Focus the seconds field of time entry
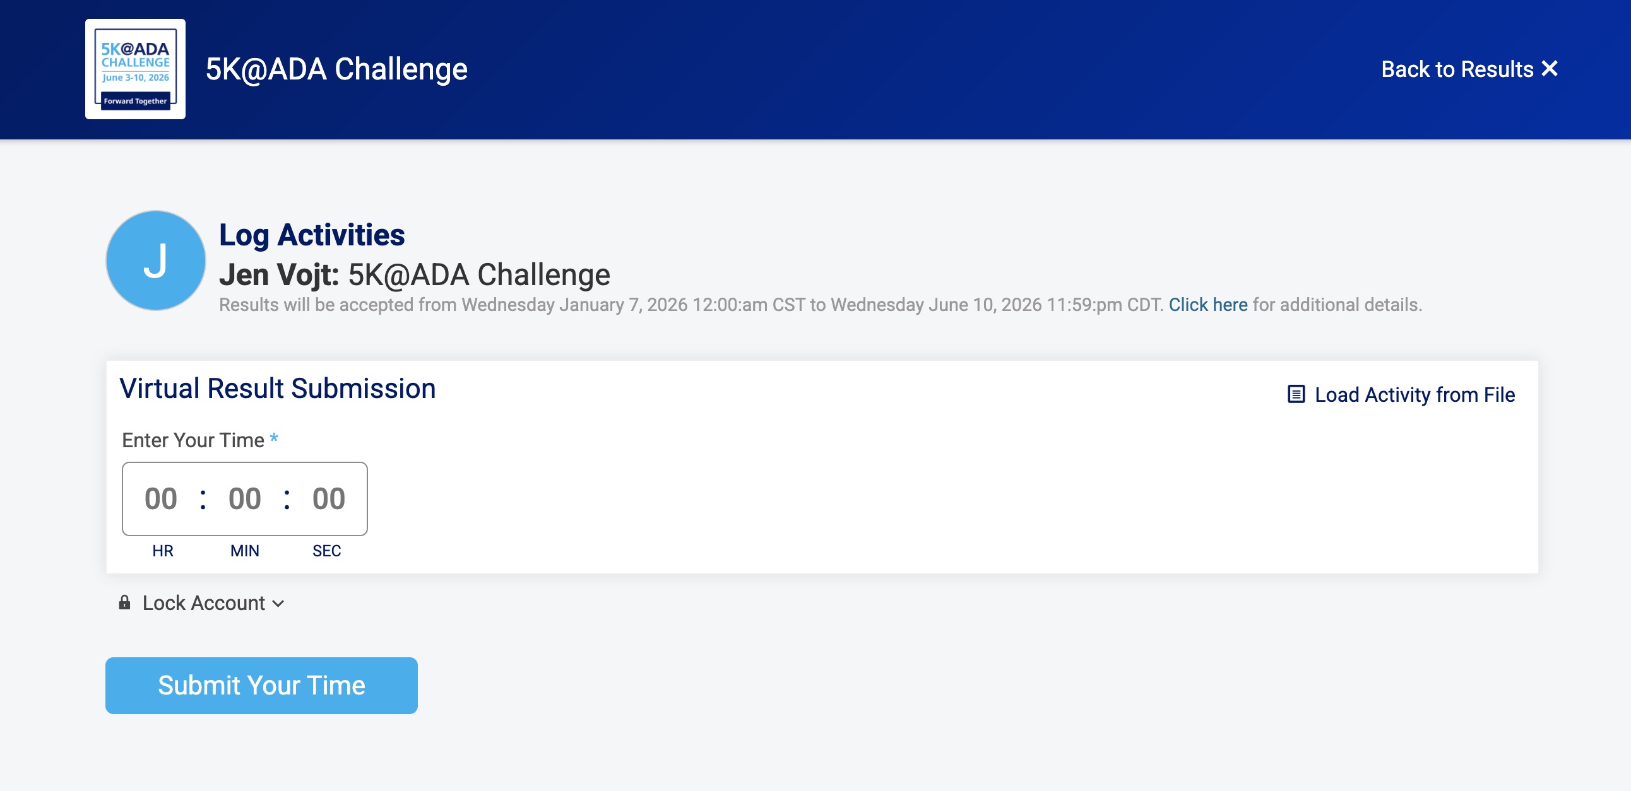The width and height of the screenshot is (1631, 791). (329, 499)
